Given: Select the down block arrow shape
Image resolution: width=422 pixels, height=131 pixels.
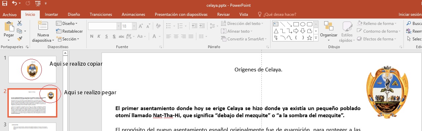Looking at the screenshot, I should point(303,31).
